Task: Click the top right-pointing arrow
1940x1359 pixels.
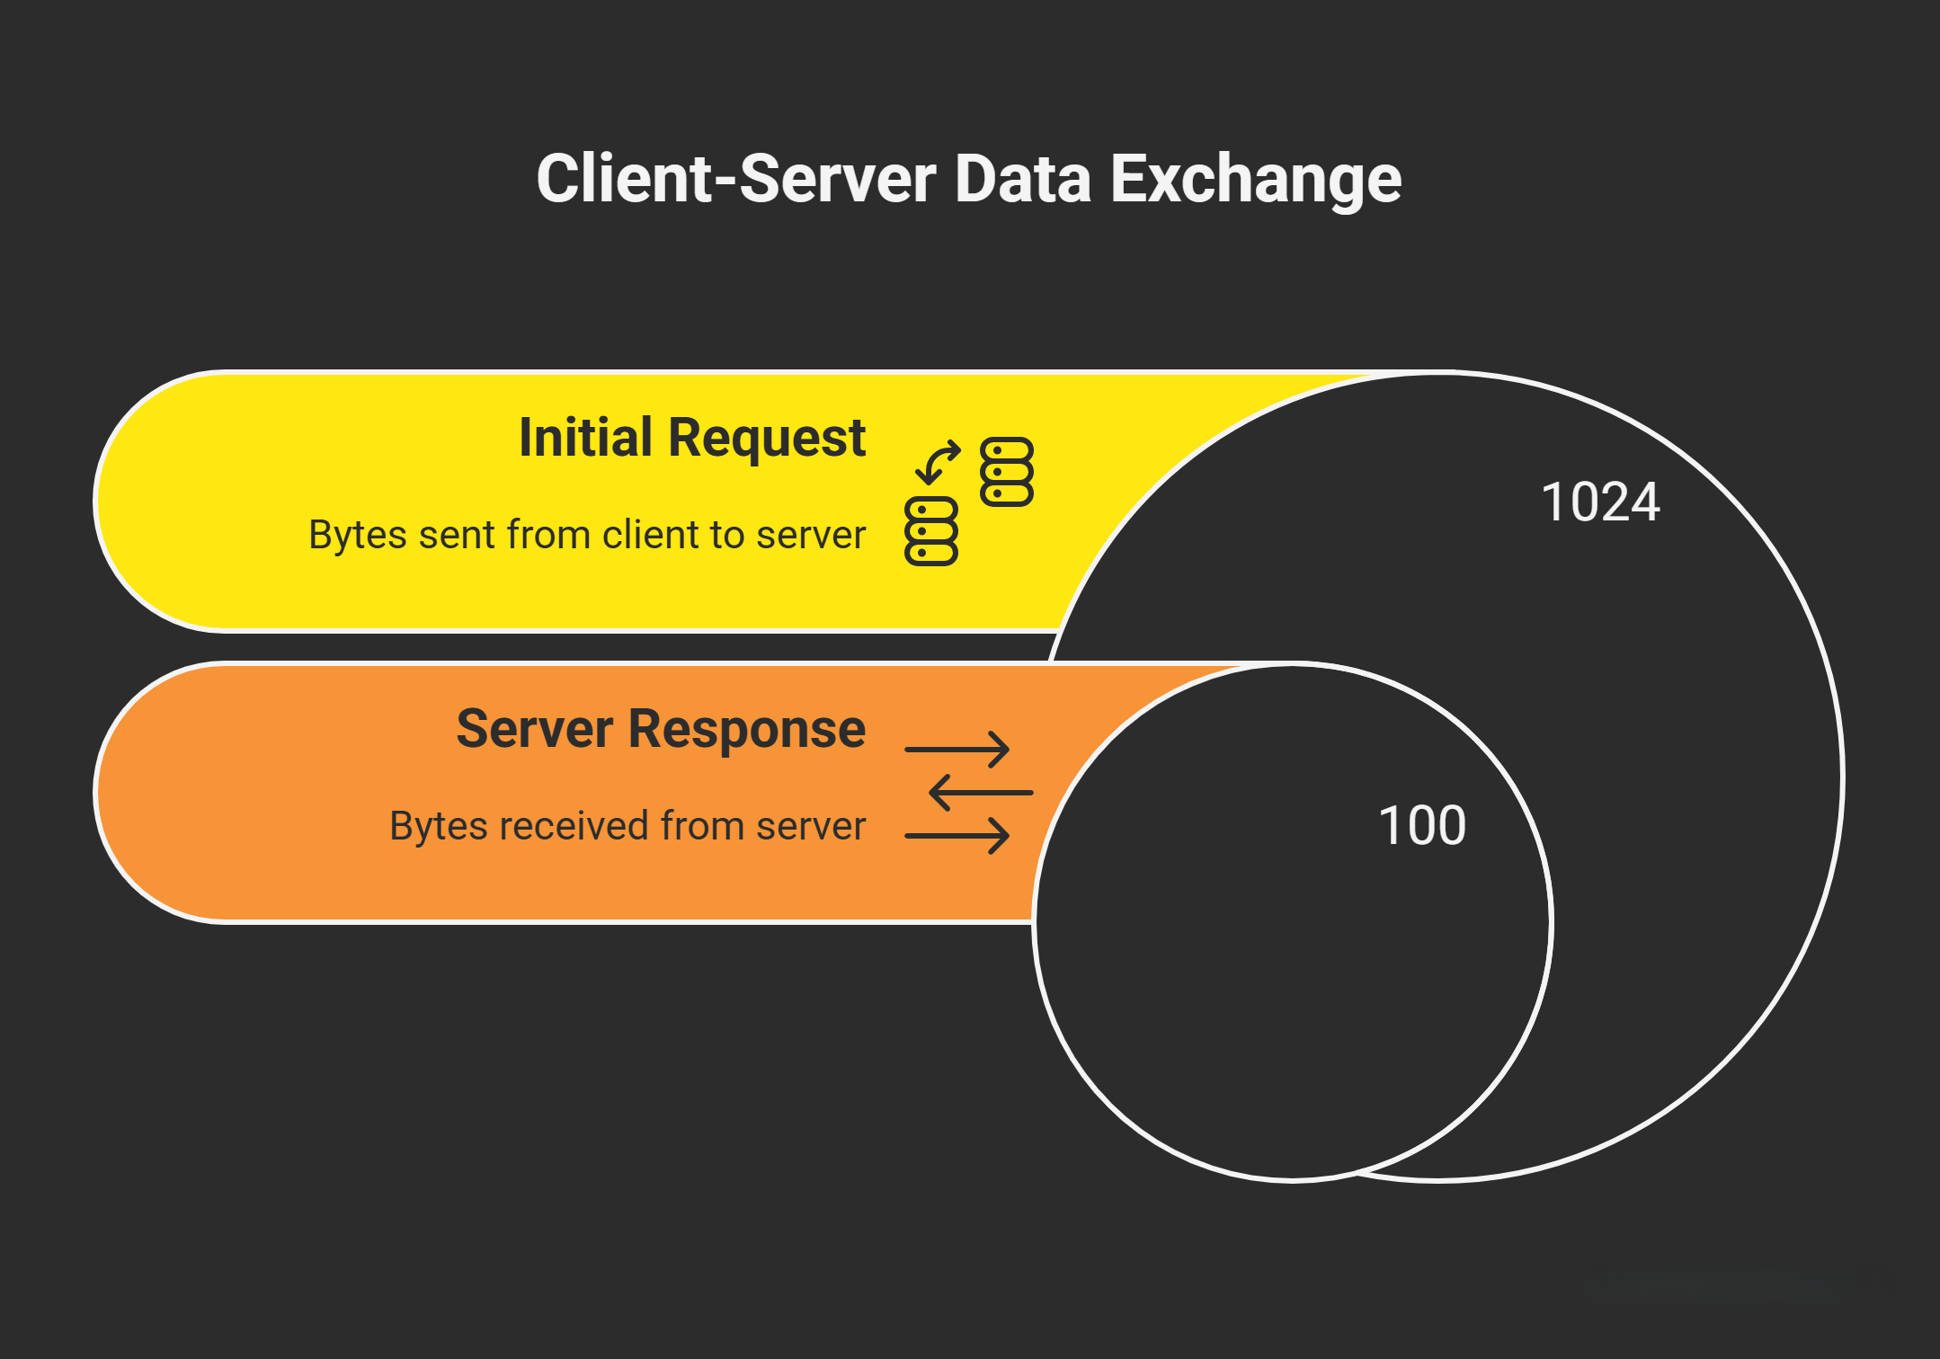Action: (x=957, y=749)
